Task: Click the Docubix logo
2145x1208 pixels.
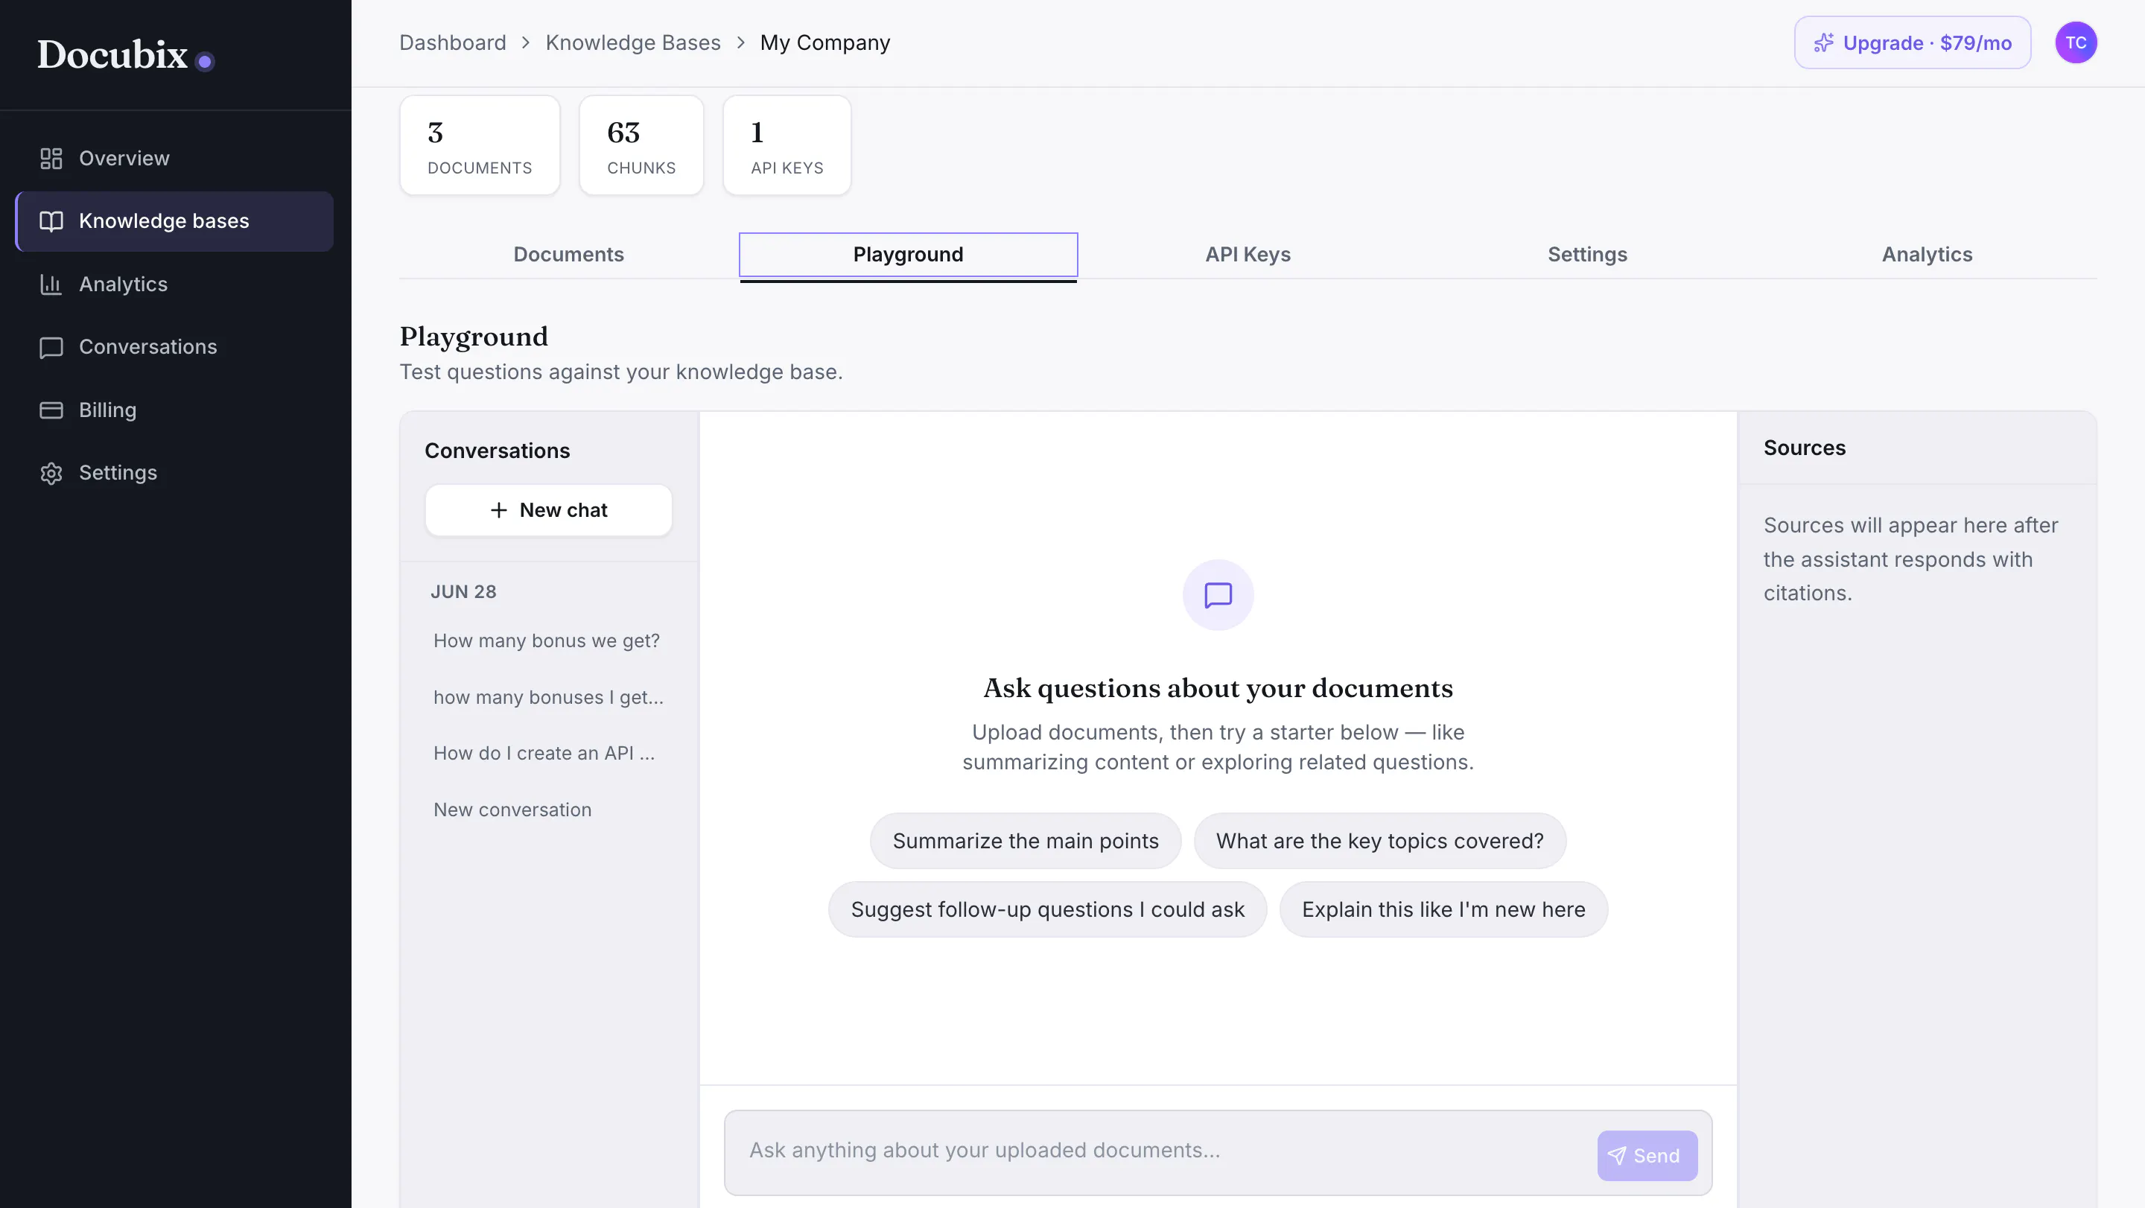Action: tap(126, 55)
